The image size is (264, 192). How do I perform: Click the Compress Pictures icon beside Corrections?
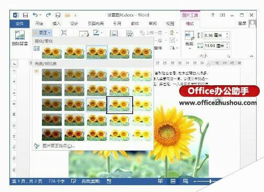click(x=64, y=32)
